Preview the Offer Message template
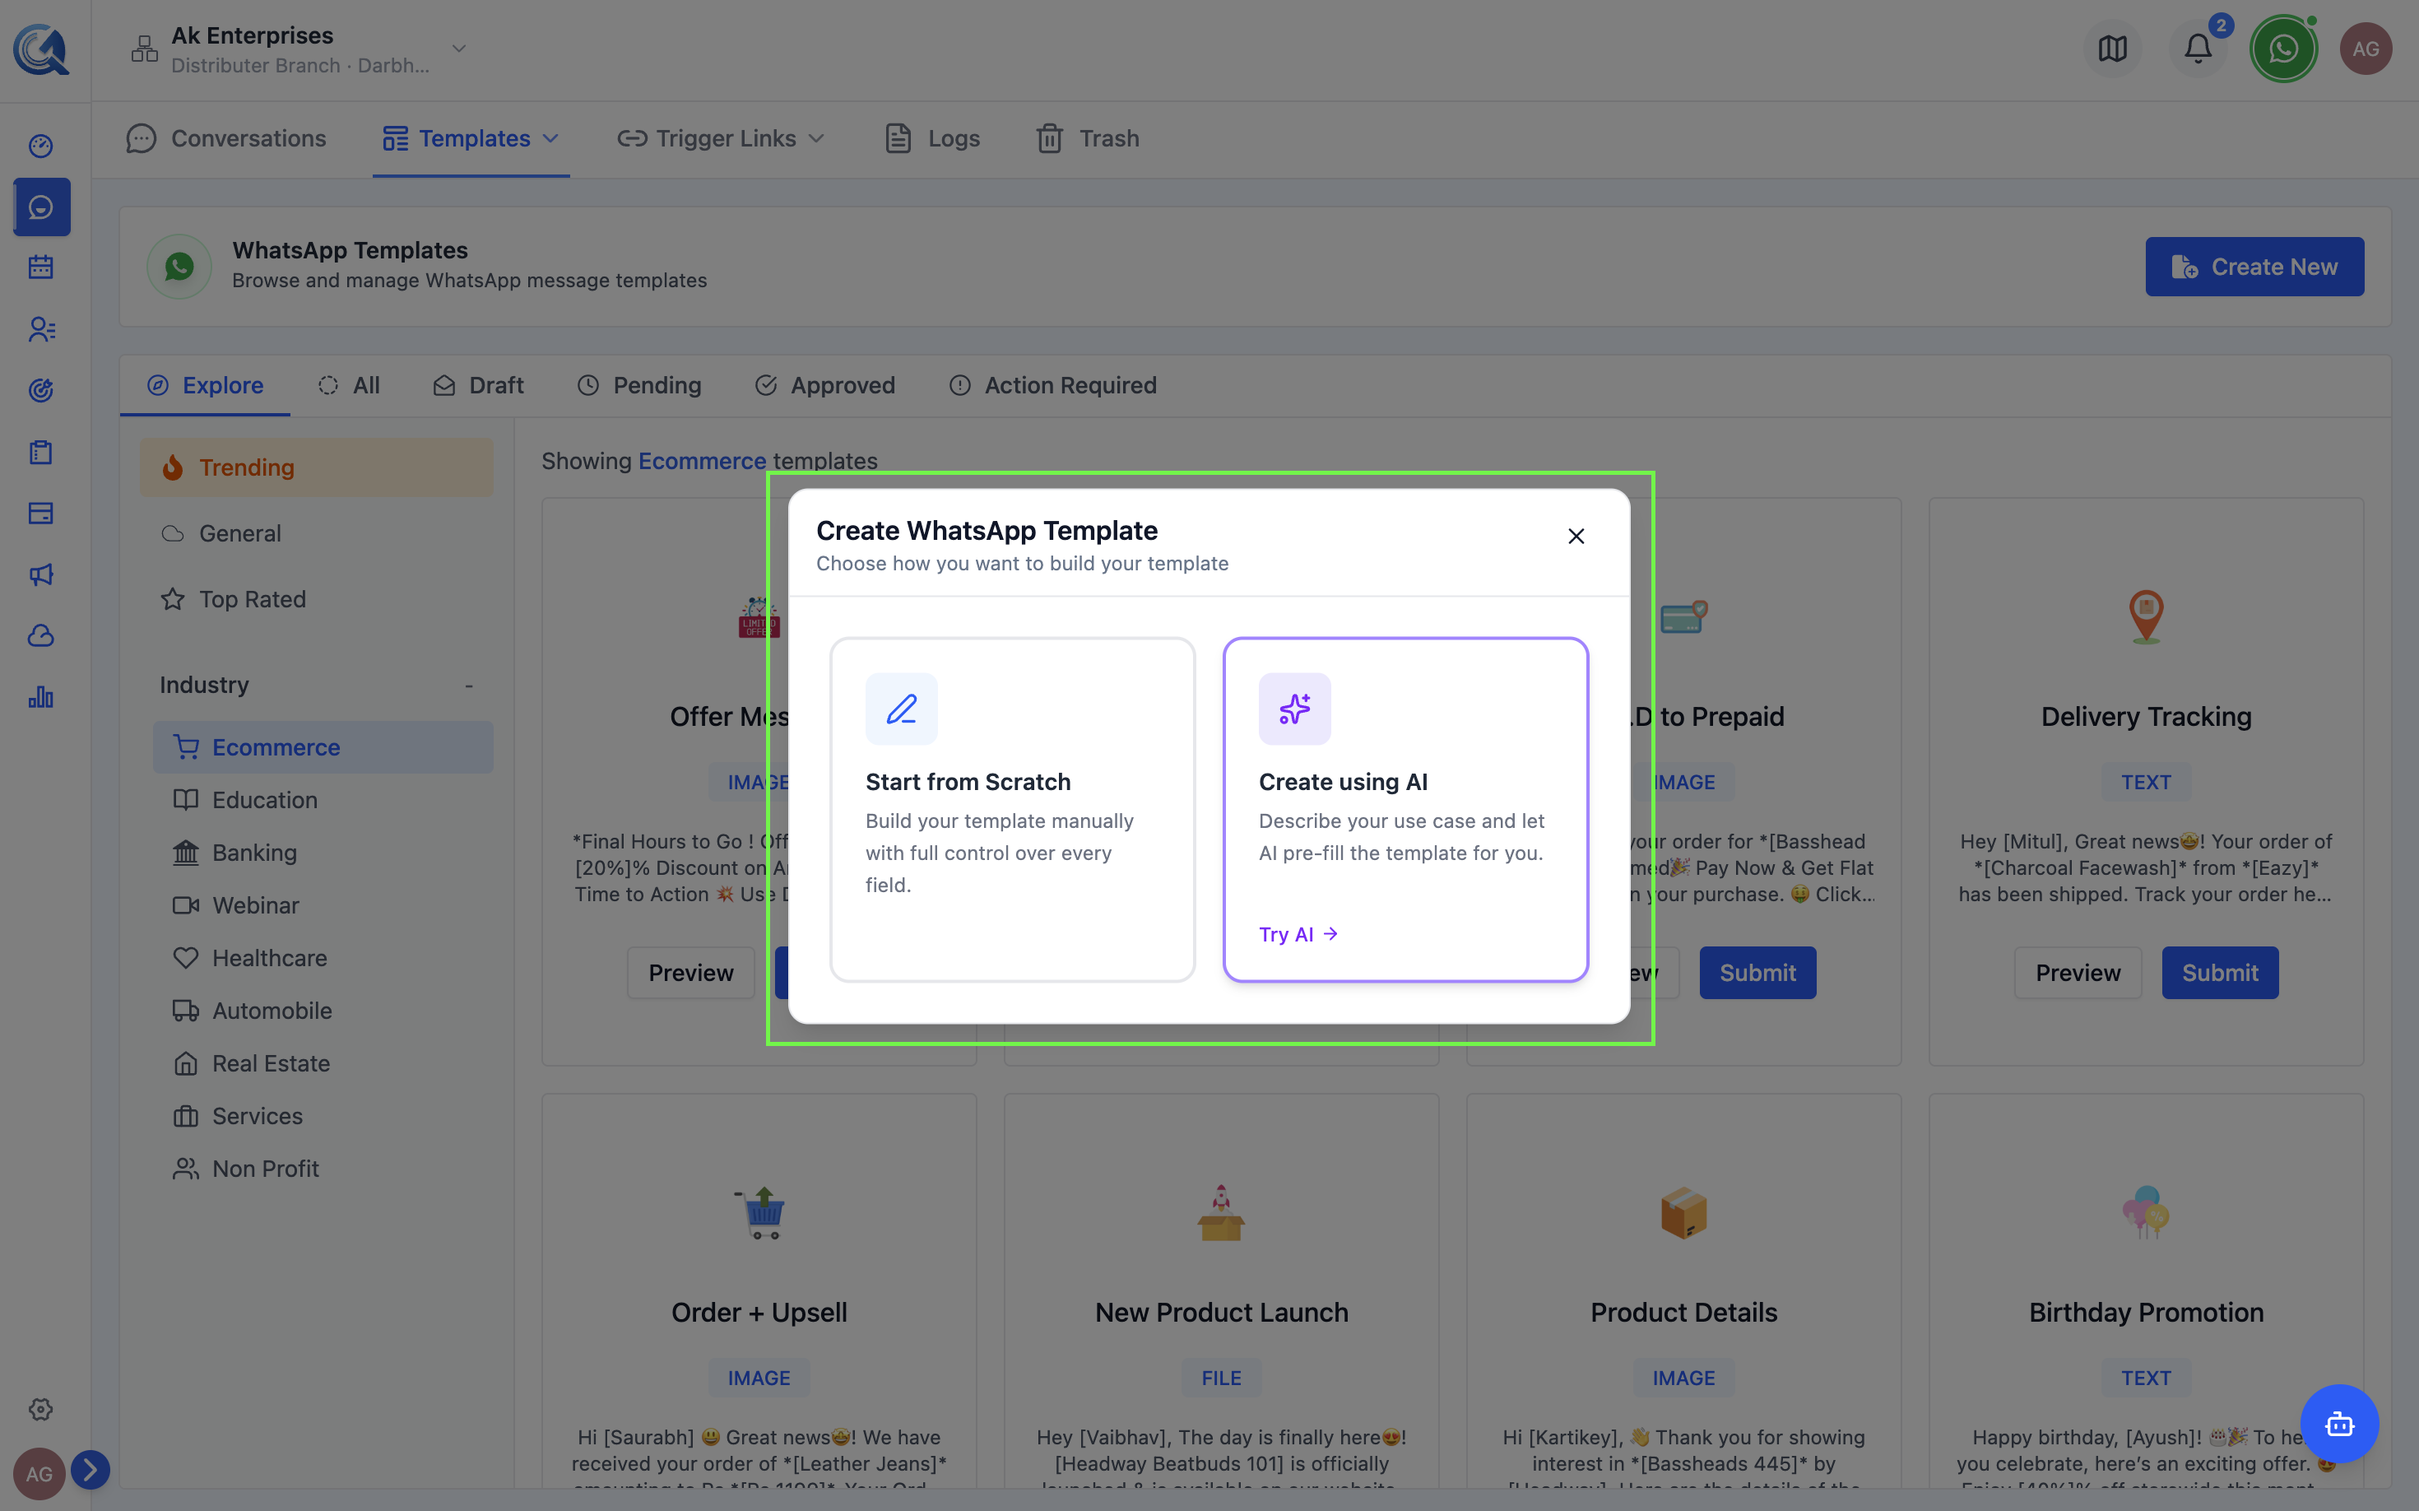 690,973
